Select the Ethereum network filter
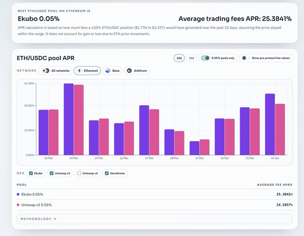The width and height of the screenshot is (304, 236). click(87, 71)
